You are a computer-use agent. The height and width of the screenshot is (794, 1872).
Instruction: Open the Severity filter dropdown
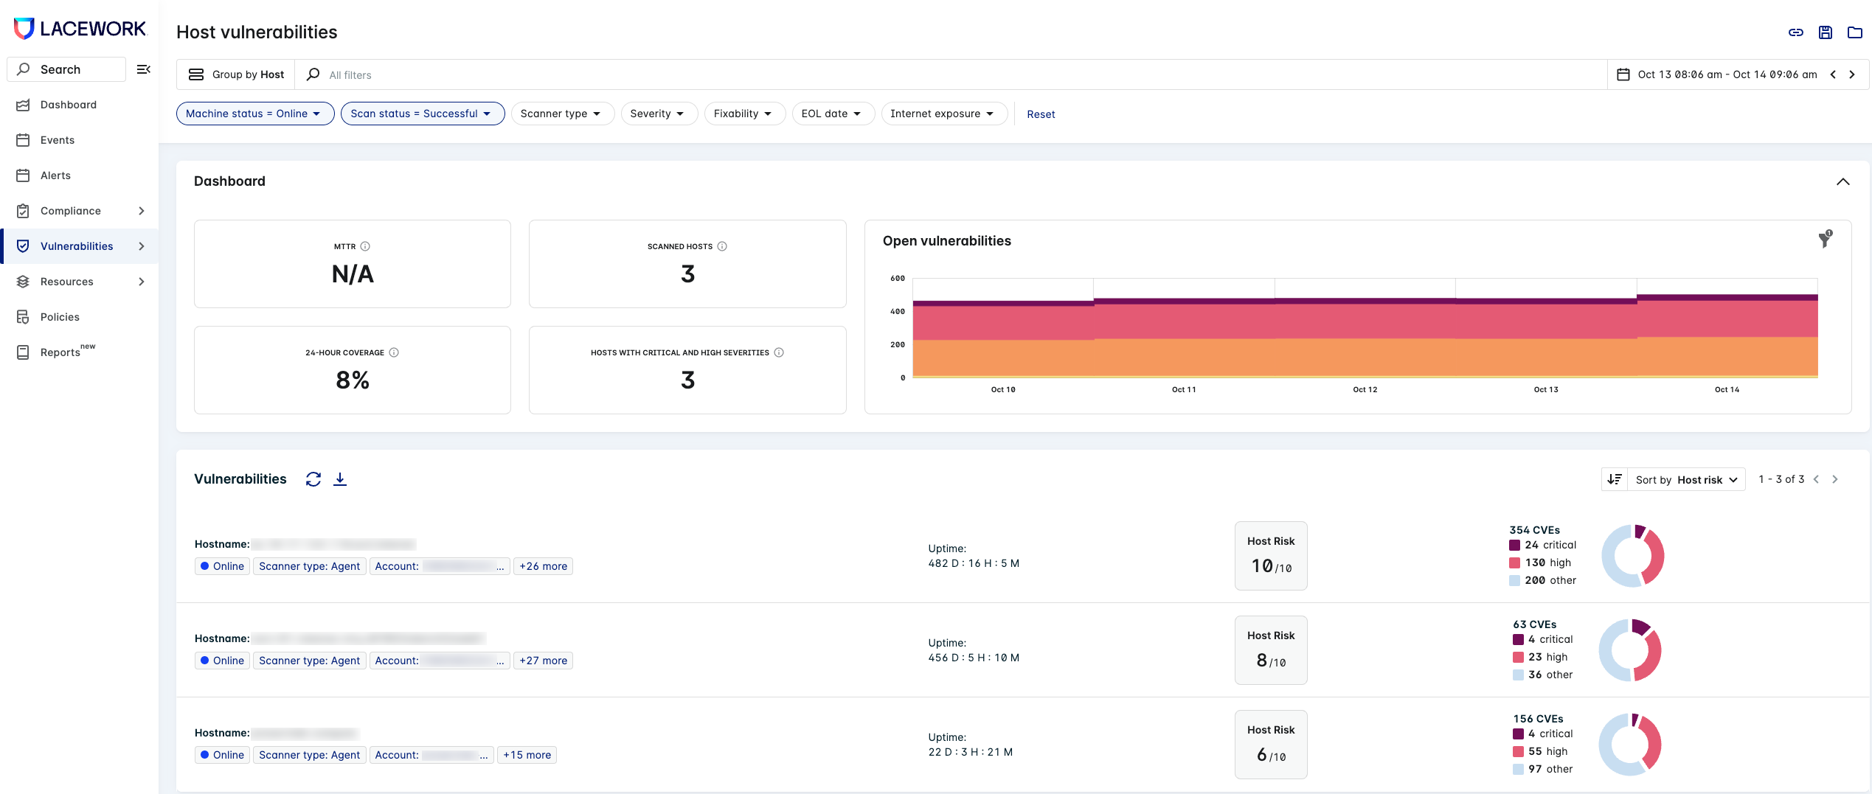pyautogui.click(x=659, y=114)
